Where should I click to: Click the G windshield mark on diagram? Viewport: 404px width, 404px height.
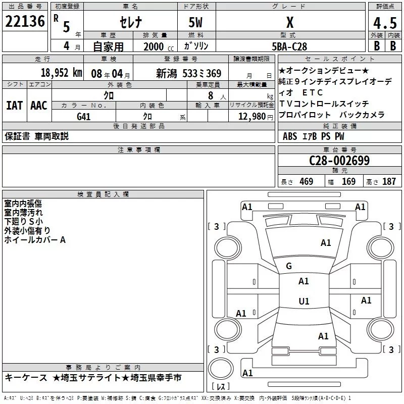tap(289, 266)
